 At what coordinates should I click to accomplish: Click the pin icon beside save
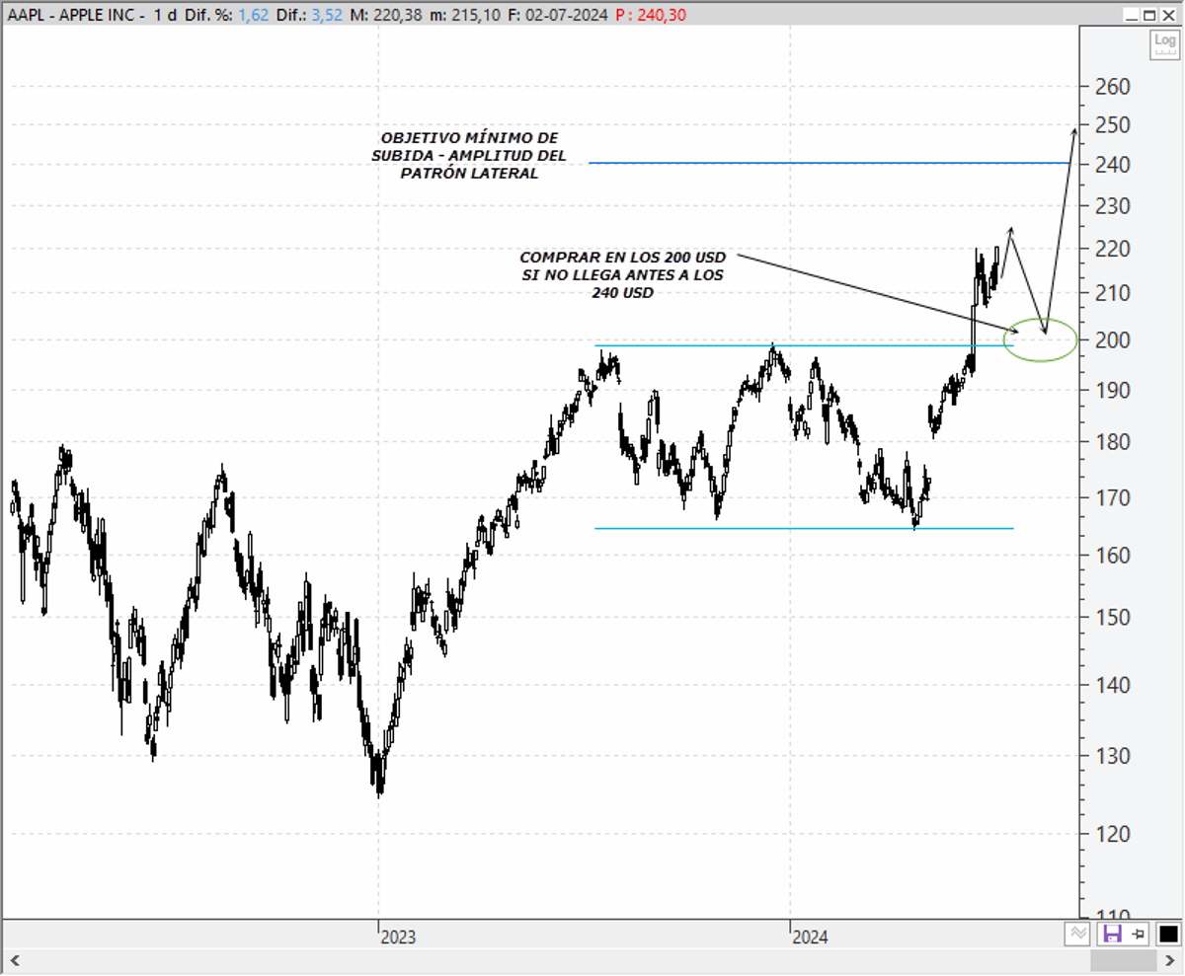pyautogui.click(x=1137, y=934)
